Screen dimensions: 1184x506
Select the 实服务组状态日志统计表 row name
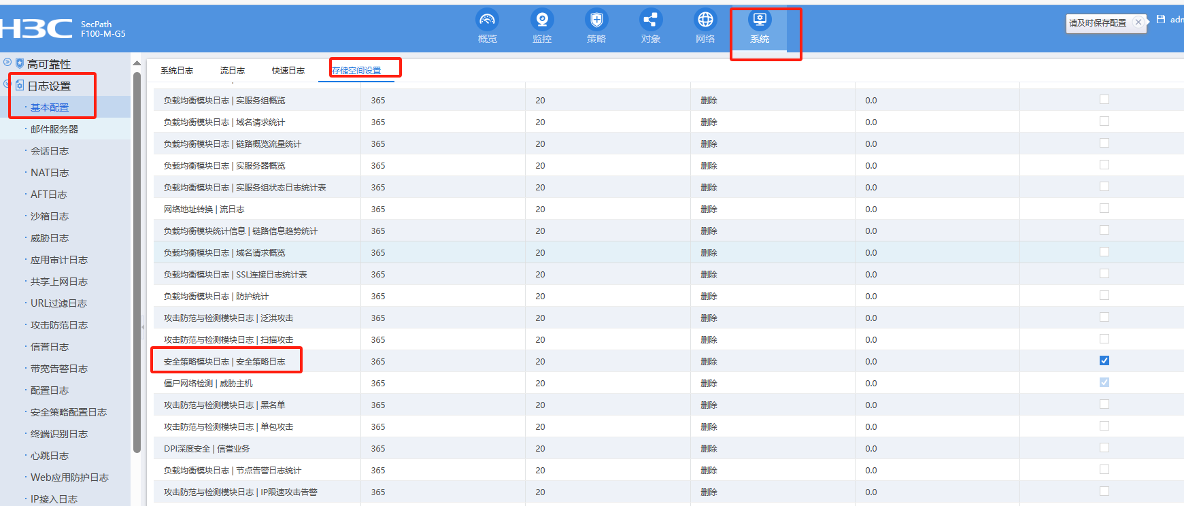click(x=245, y=188)
